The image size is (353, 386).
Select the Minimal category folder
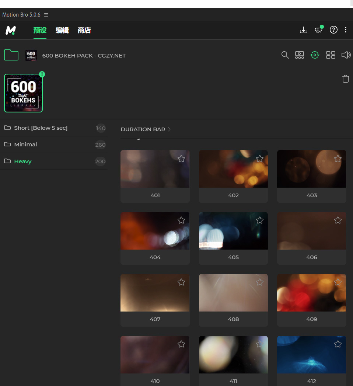25,145
